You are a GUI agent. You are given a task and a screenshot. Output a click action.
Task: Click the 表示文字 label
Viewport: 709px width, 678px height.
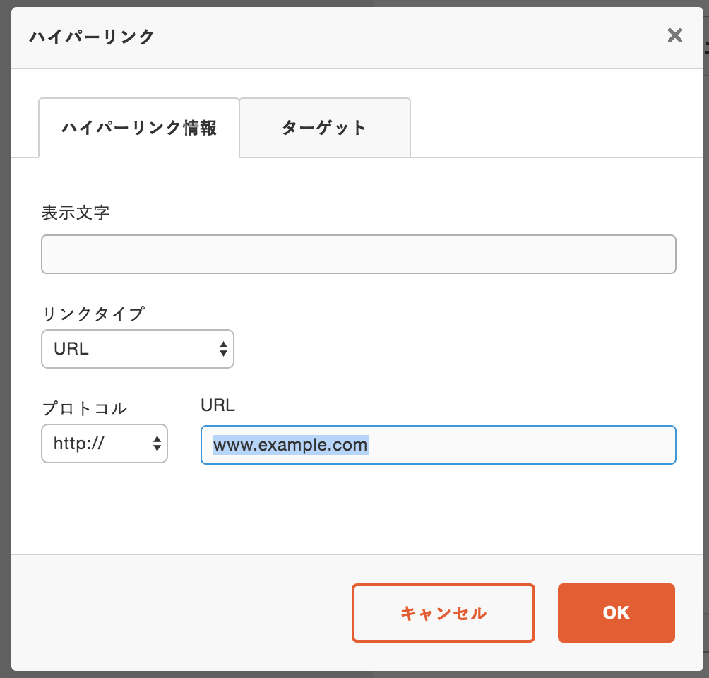[76, 213]
